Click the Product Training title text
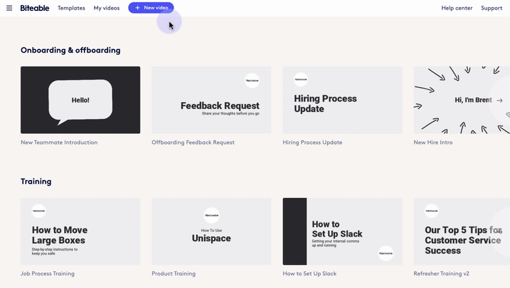This screenshot has height=288, width=510. point(174,274)
